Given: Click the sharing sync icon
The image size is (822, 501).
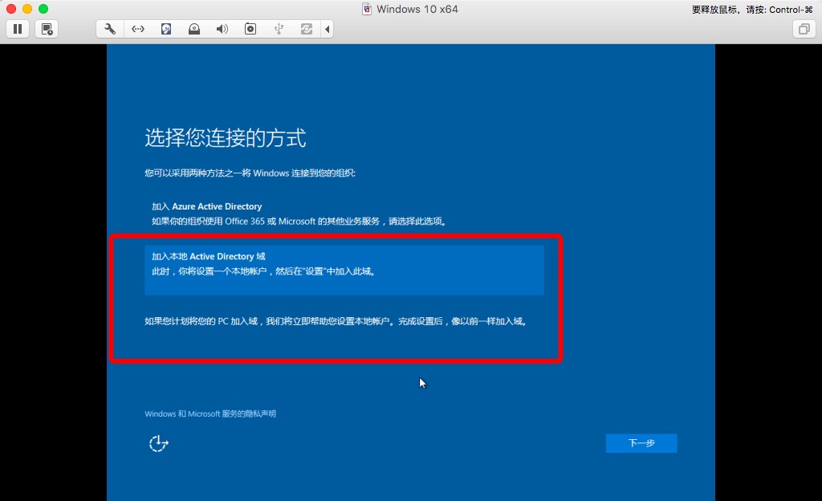Looking at the screenshot, I should (307, 29).
